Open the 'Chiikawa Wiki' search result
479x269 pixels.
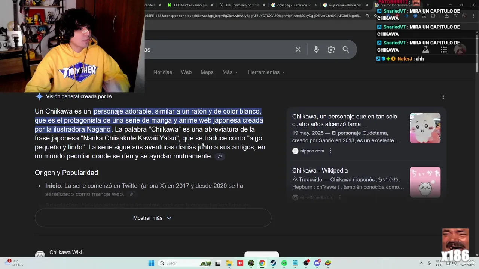pyautogui.click(x=65, y=253)
